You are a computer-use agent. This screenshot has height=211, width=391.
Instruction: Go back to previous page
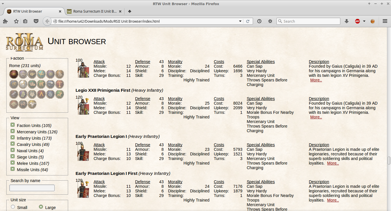coord(47,21)
